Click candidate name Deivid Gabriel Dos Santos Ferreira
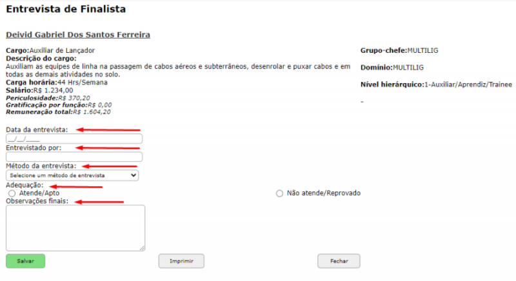Viewport: 516px width, 281px height. tap(78, 34)
